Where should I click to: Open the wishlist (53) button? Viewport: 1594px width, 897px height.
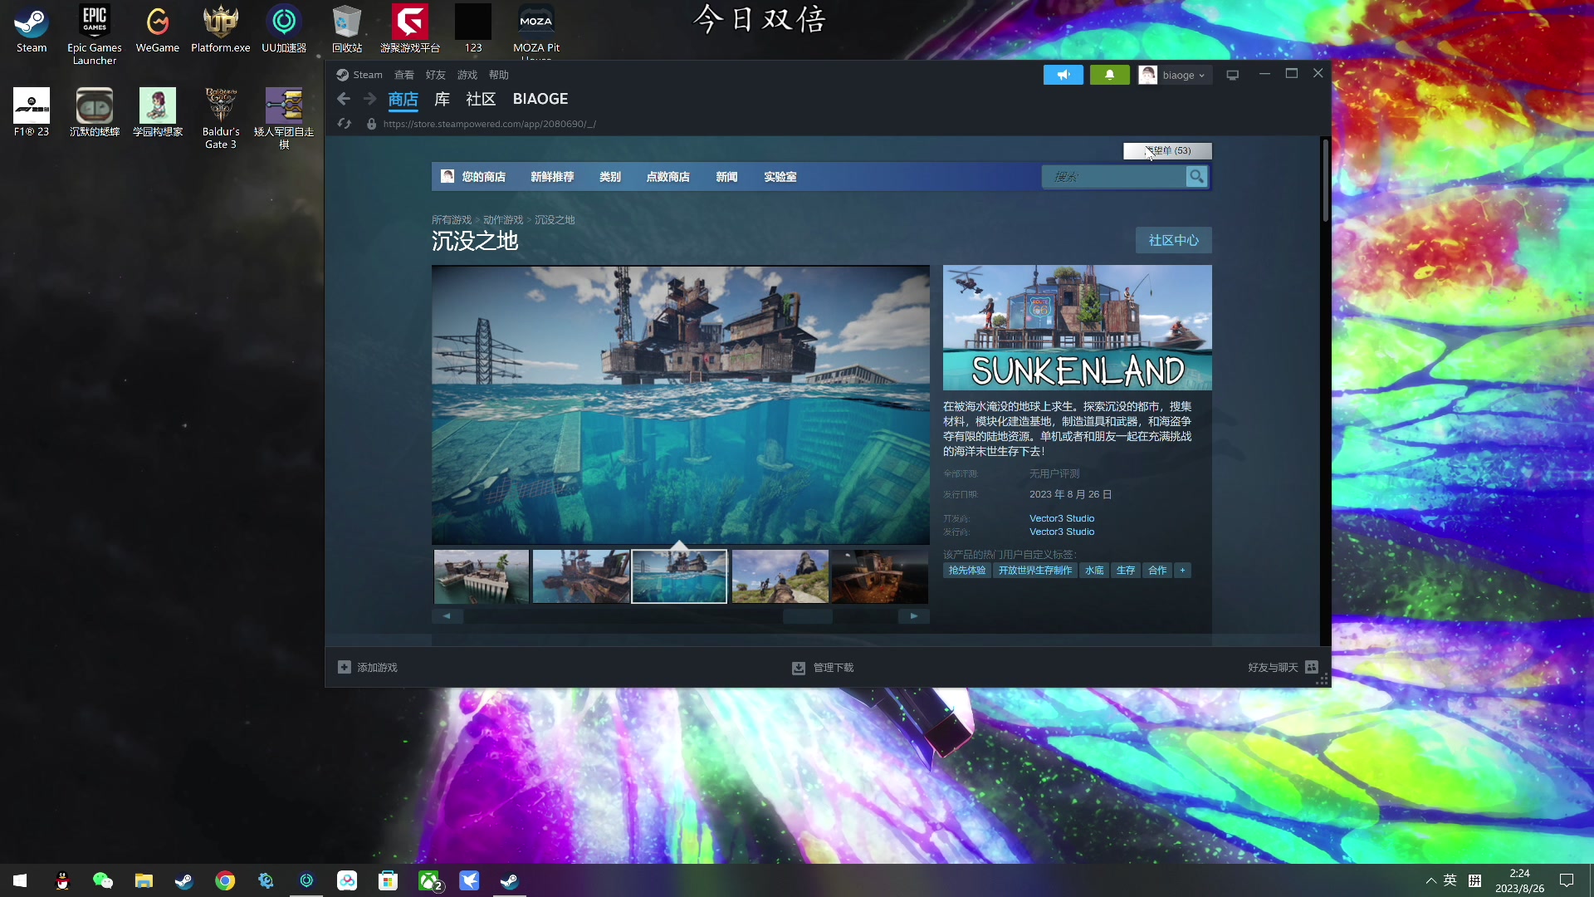coord(1167,150)
